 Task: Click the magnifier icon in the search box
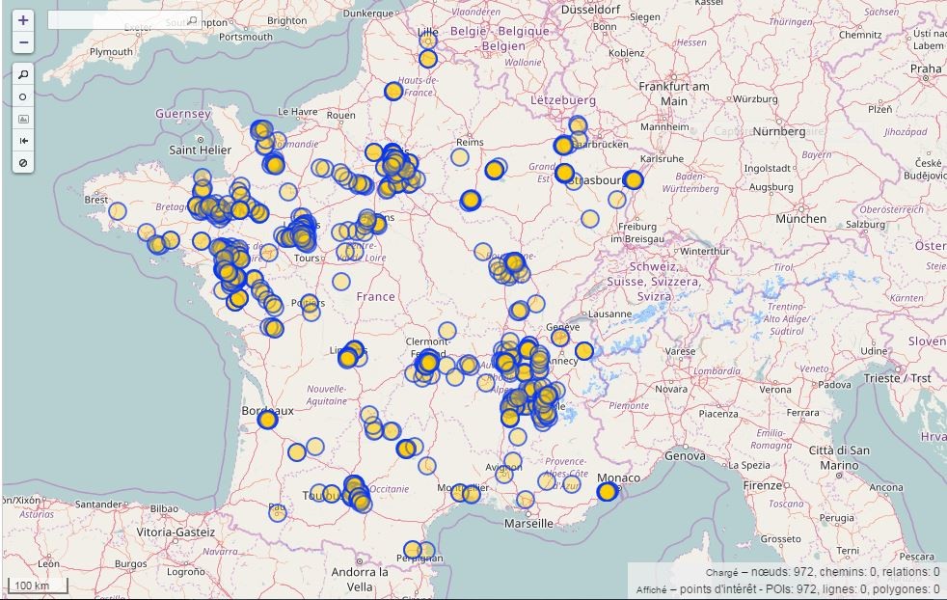pyautogui.click(x=192, y=19)
